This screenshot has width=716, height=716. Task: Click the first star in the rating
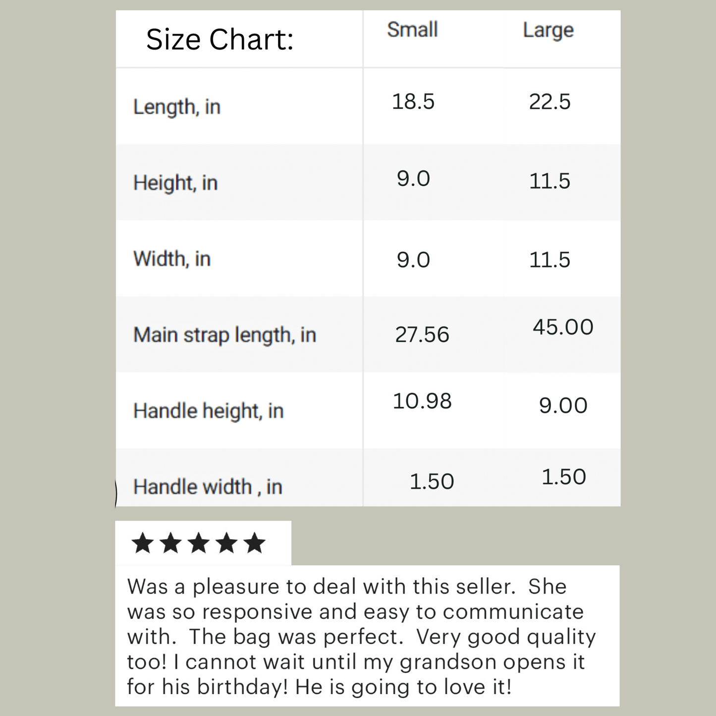(143, 543)
